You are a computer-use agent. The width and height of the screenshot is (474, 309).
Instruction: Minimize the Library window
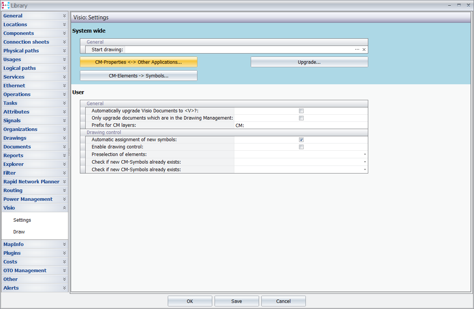coord(450,5)
